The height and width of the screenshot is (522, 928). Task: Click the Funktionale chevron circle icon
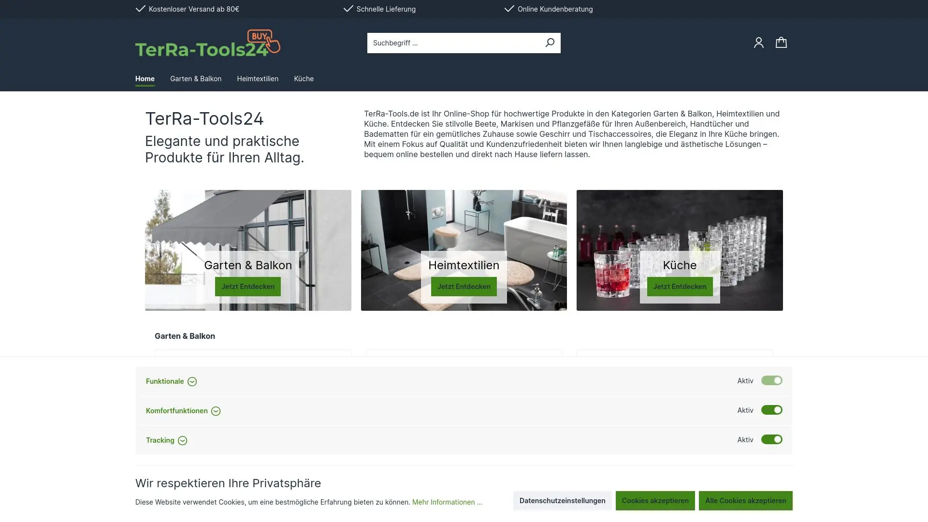192,381
